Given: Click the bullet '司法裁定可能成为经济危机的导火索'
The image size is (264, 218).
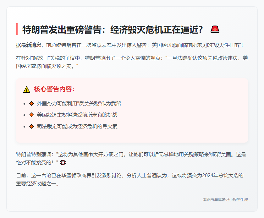Looking at the screenshot, I should (x=77, y=126).
